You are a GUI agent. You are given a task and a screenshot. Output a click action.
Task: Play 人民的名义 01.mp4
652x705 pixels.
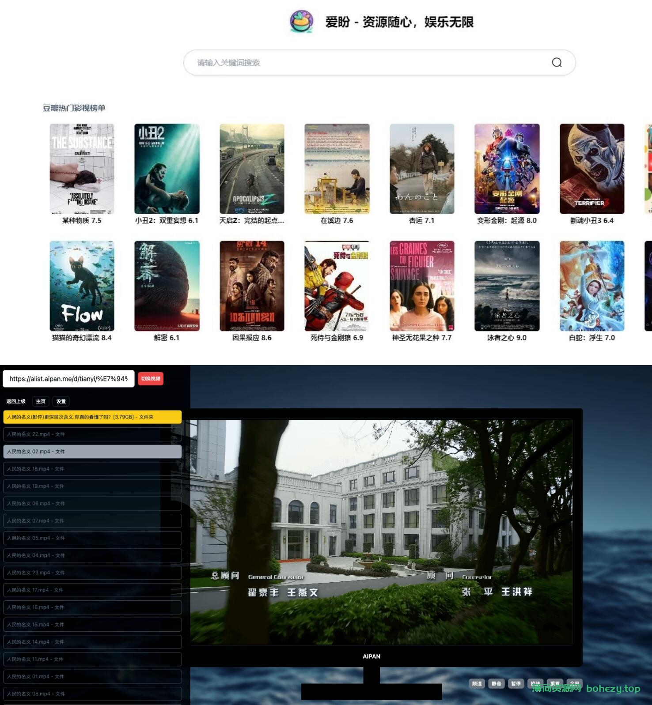pyautogui.click(x=92, y=676)
